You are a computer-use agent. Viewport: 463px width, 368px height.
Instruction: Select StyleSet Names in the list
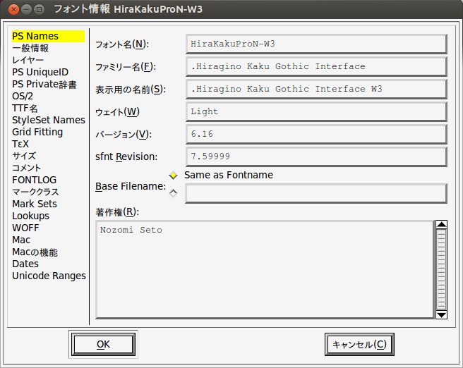coord(49,120)
